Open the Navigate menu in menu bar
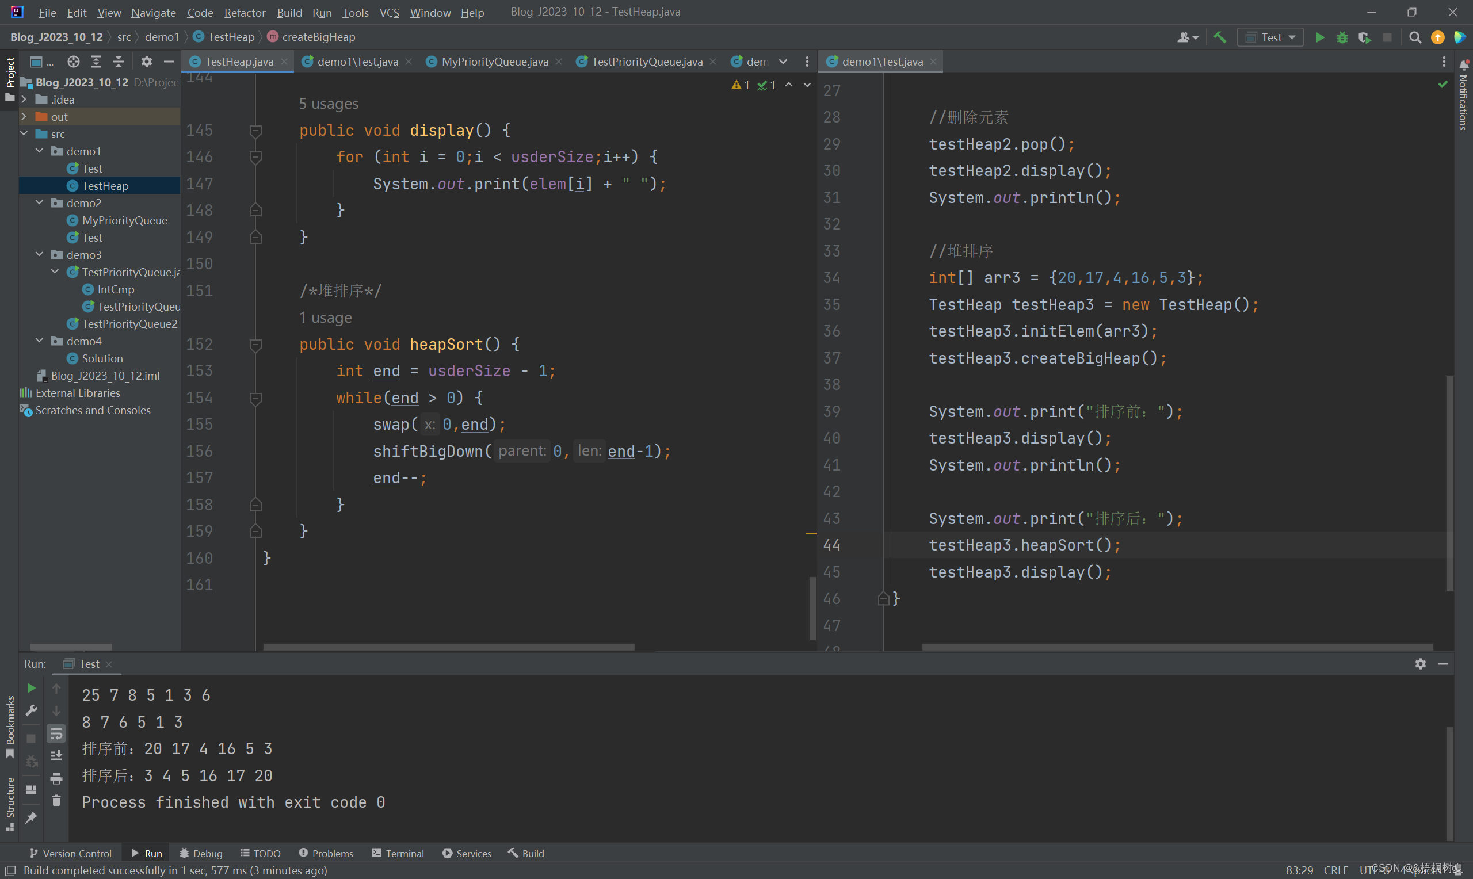This screenshot has width=1473, height=879. coord(152,12)
